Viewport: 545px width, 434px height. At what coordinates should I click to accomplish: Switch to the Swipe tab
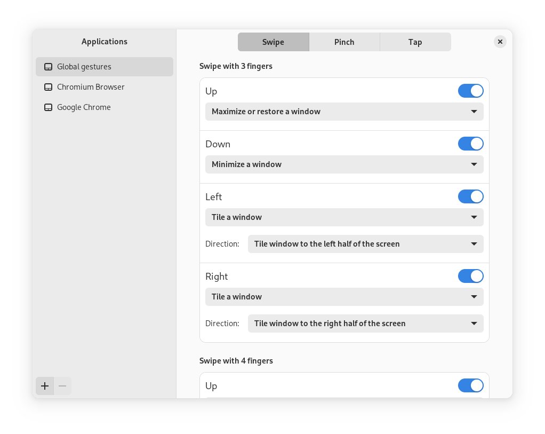coord(273,42)
